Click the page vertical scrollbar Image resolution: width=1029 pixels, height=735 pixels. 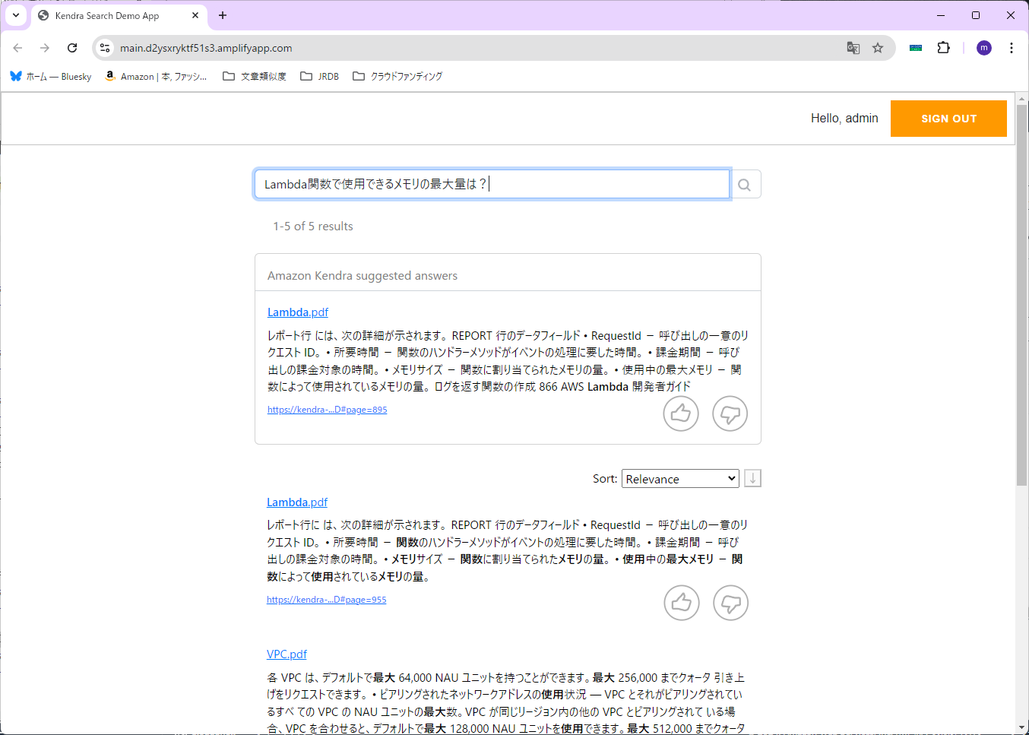pyautogui.click(x=1022, y=295)
